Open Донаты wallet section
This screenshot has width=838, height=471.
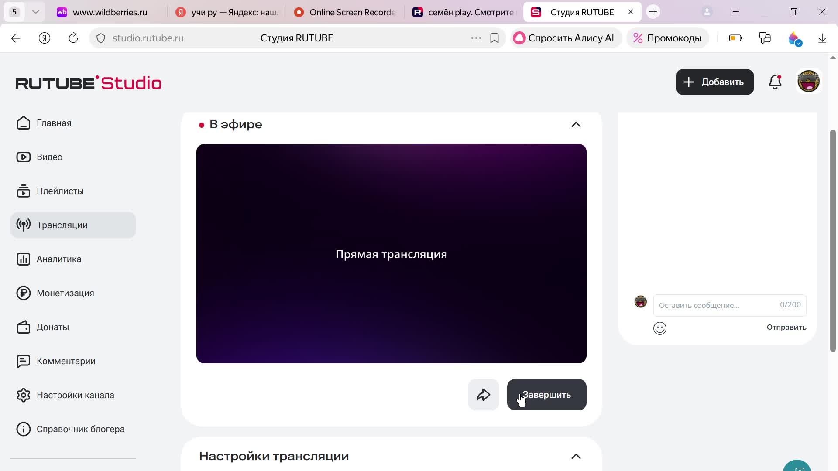tap(52, 327)
